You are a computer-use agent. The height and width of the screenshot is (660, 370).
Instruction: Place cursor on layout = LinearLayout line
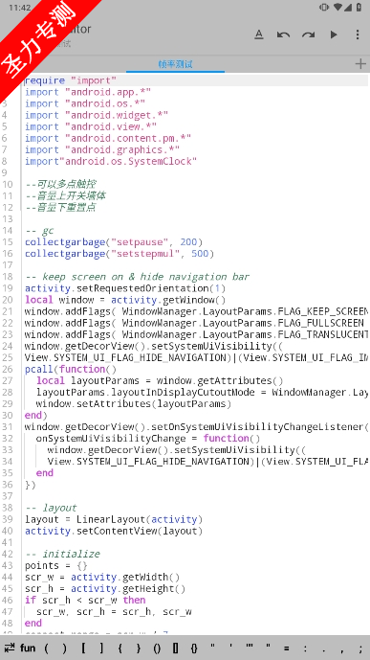(114, 519)
